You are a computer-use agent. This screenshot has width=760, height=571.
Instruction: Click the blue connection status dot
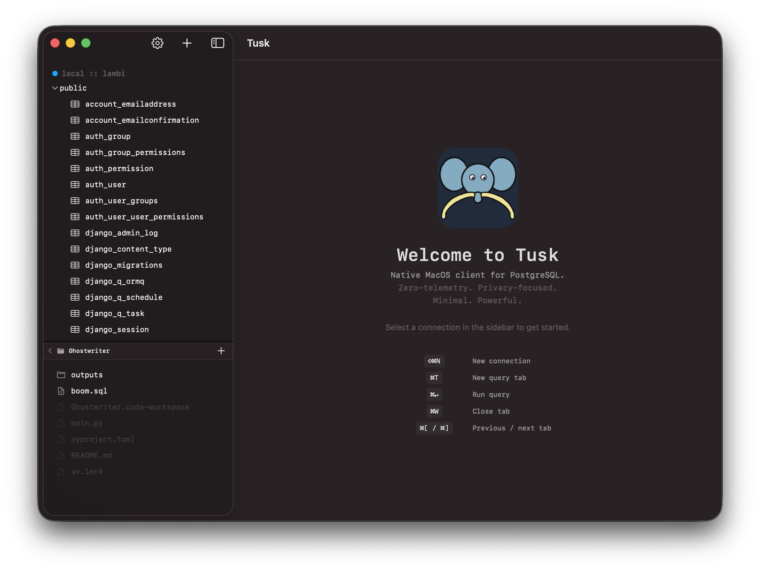[55, 73]
